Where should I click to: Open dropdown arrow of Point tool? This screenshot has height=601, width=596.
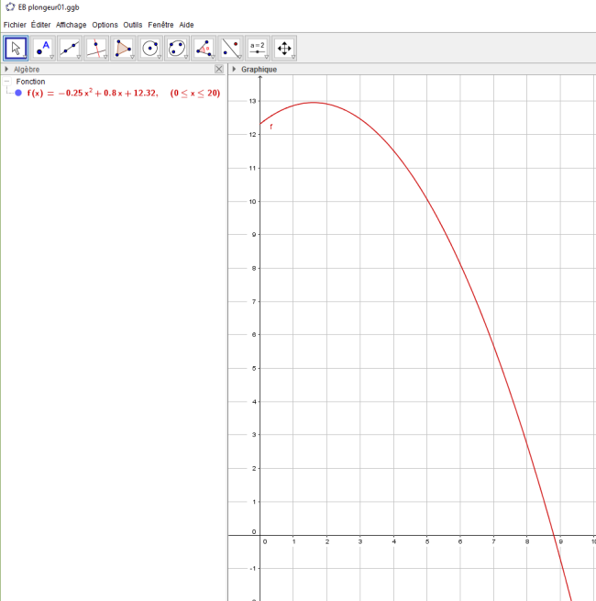coord(51,57)
